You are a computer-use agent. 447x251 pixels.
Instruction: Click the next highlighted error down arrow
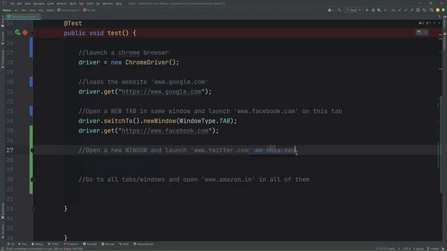point(439,23)
